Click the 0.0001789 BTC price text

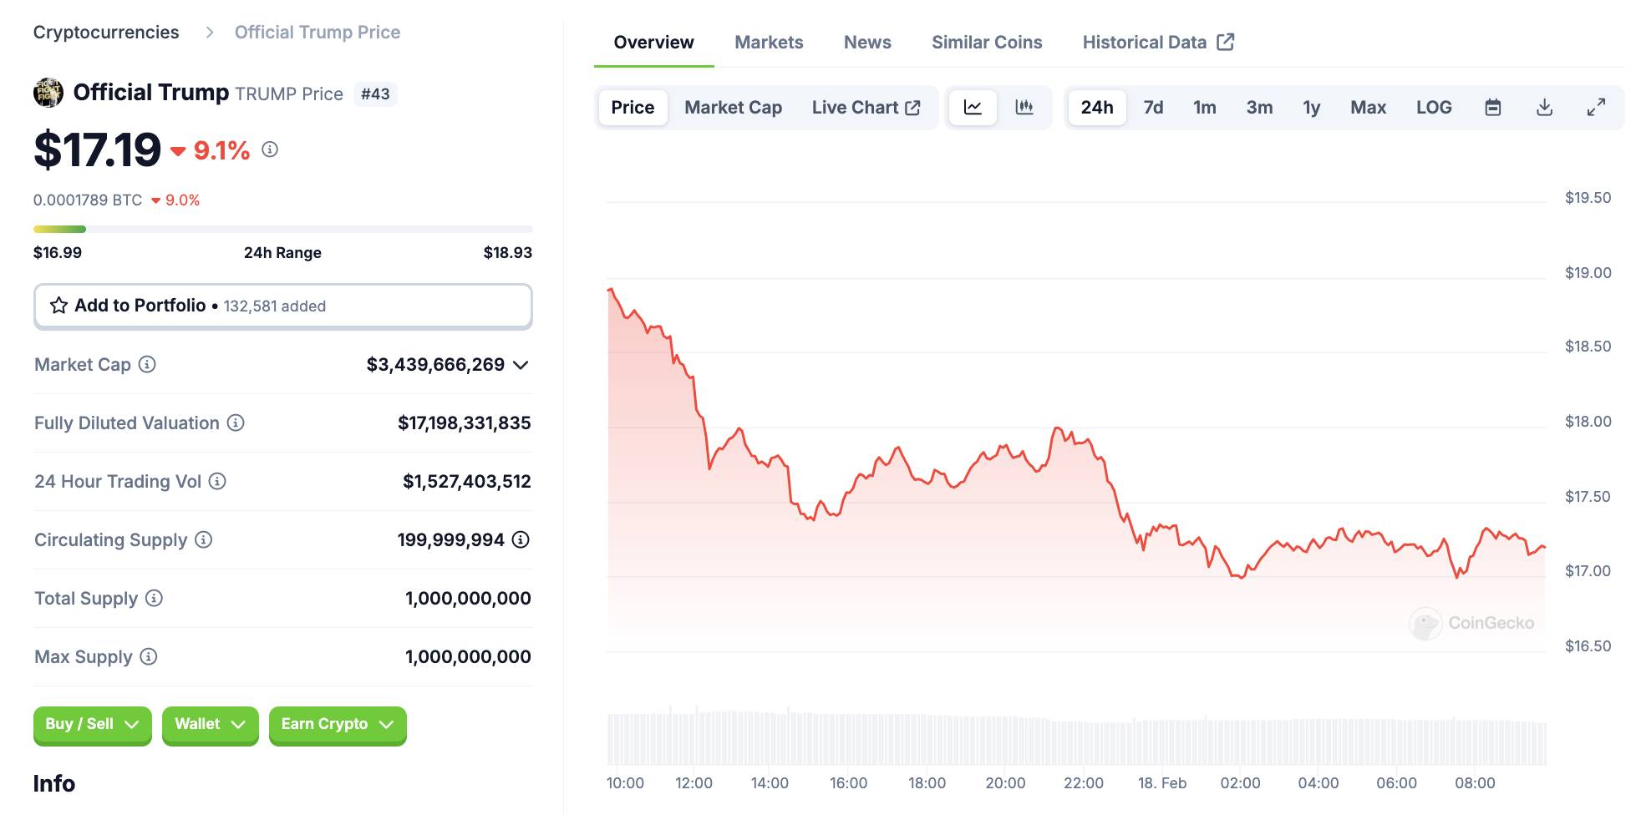(88, 200)
